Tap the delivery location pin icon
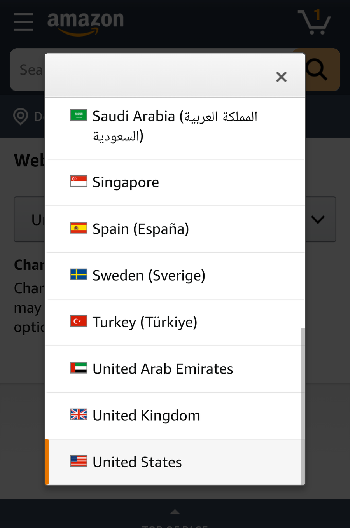Image resolution: width=350 pixels, height=528 pixels. tap(21, 116)
